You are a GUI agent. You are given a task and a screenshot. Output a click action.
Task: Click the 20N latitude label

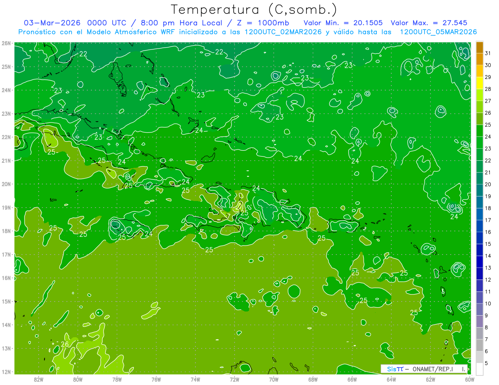(6, 184)
